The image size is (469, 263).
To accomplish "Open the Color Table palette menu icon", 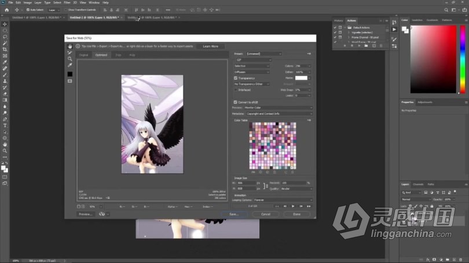I will point(309,120).
